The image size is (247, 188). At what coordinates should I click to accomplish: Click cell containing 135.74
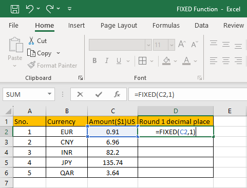(x=112, y=162)
